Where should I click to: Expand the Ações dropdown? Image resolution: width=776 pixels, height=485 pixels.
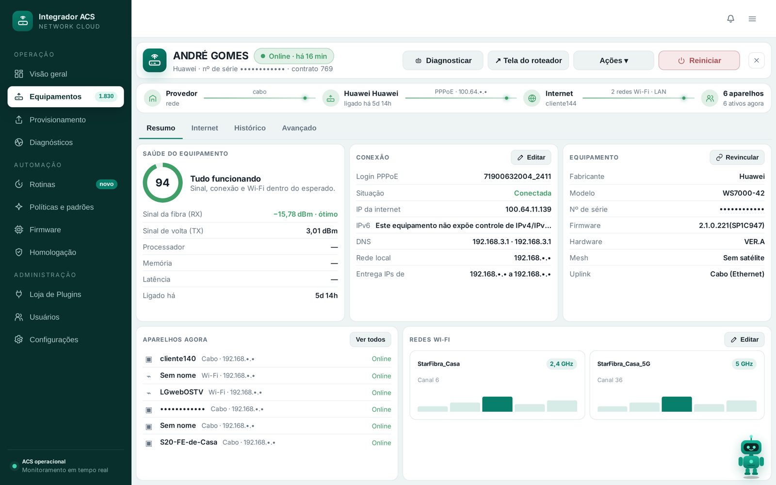(x=614, y=60)
